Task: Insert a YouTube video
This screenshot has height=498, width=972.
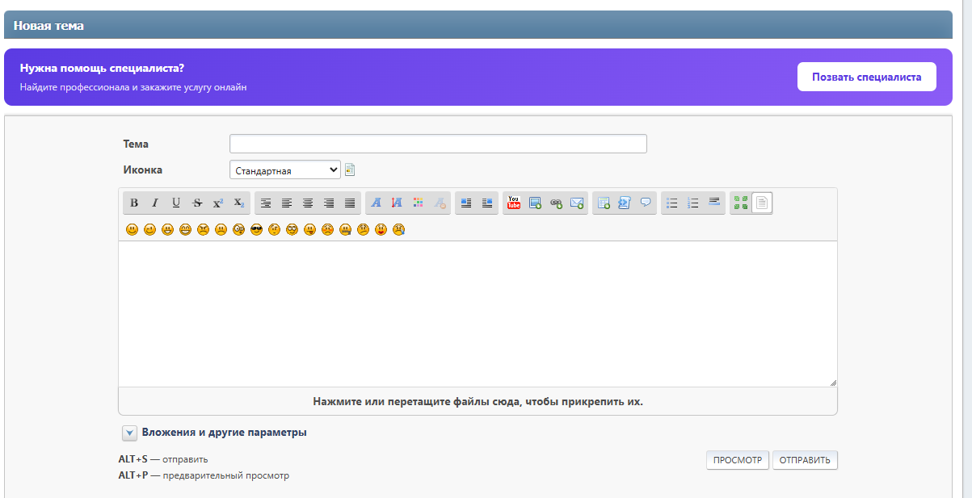Action: [x=514, y=203]
